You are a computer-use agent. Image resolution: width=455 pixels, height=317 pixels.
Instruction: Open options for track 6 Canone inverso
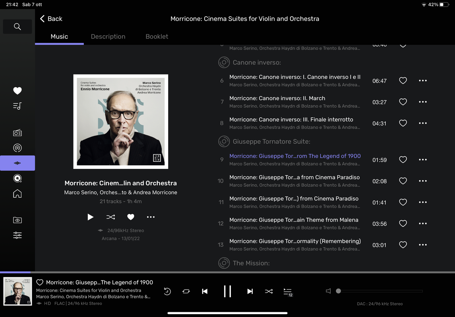(423, 81)
